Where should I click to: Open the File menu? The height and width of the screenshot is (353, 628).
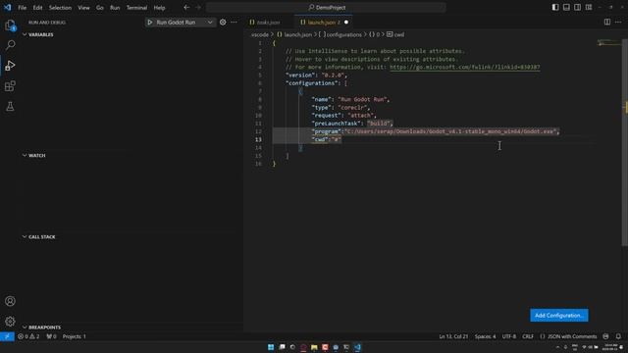(x=22, y=8)
